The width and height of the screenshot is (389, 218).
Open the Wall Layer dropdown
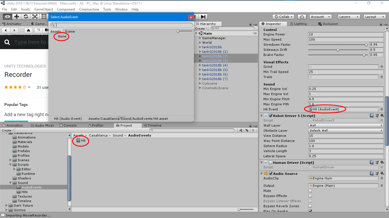pos(346,125)
